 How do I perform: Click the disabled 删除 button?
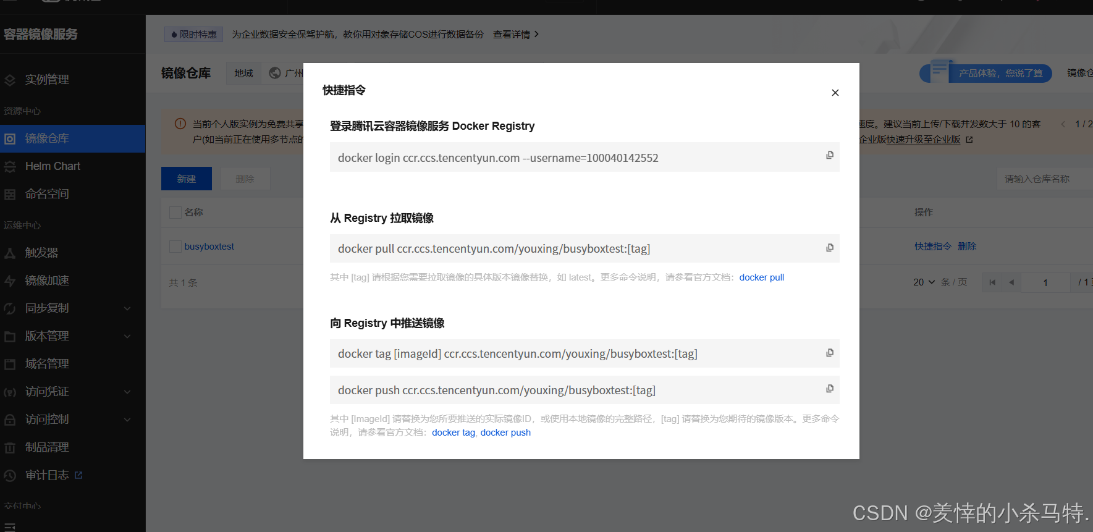coord(245,179)
